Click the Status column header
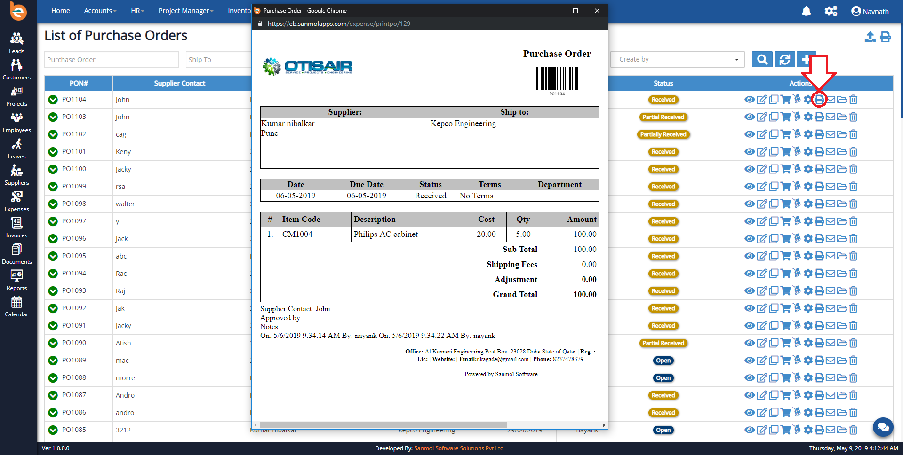Screen dimensions: 903x455 coord(663,83)
